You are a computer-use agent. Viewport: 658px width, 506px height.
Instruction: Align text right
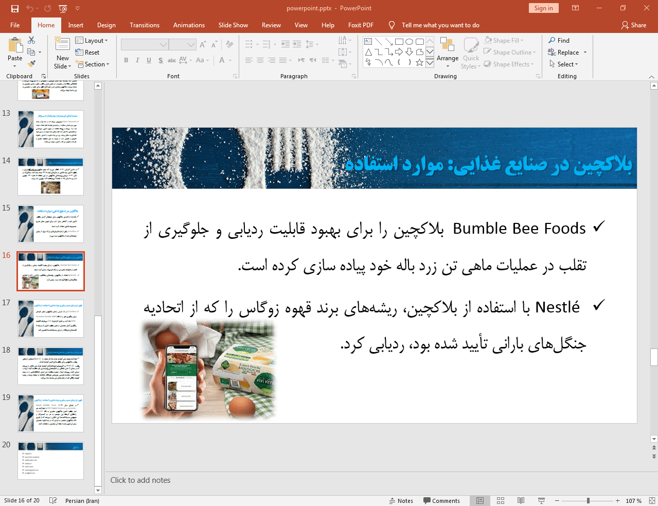click(272, 60)
